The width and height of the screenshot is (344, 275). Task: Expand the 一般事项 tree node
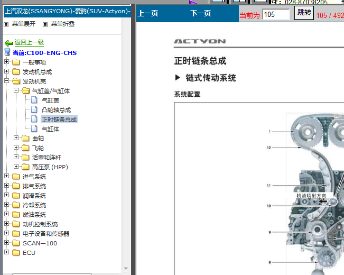pos(6,62)
